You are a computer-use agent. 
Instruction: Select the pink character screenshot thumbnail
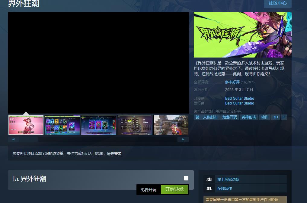(x=26, y=125)
